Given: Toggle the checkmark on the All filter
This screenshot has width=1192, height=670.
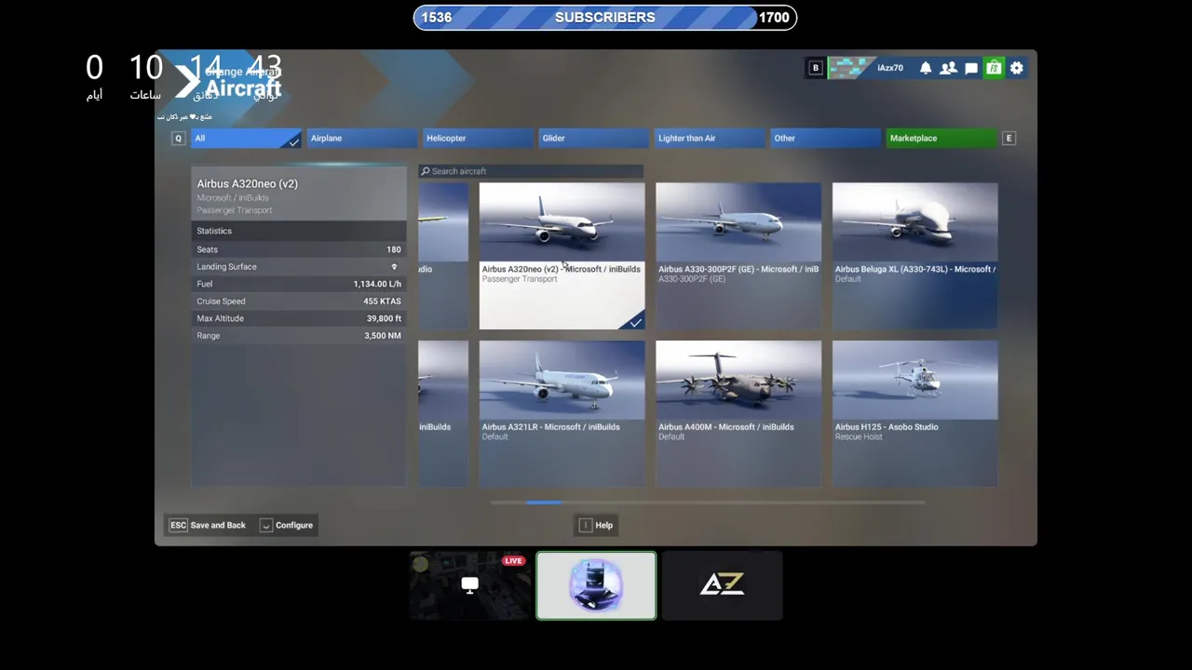Looking at the screenshot, I should click(294, 141).
